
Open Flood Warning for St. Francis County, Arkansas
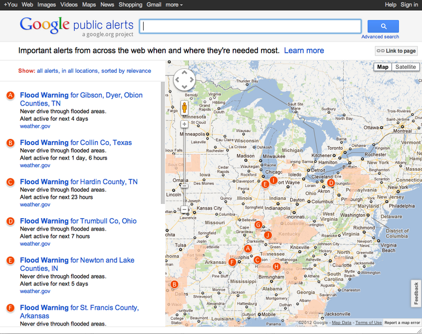pyautogui.click(x=80, y=311)
